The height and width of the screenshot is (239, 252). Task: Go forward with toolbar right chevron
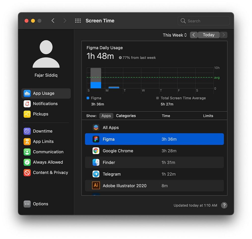(x=65, y=21)
